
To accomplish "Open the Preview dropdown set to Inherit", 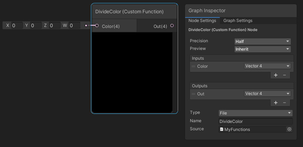I will click(263, 49).
